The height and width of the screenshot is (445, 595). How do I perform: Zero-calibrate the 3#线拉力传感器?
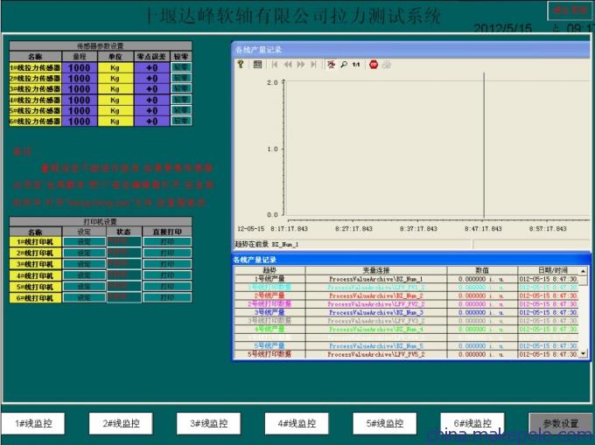click(x=181, y=88)
